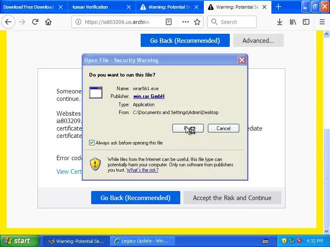The width and height of the screenshot is (330, 247).
Task: Click the forward arrow in the toolbar
Action: (22, 22)
